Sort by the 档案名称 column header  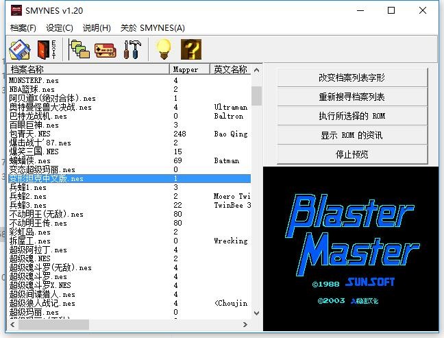point(88,69)
